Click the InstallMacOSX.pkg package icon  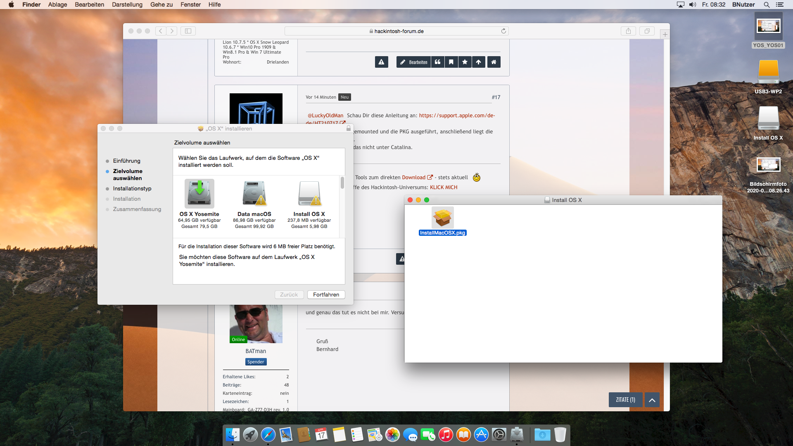(442, 218)
